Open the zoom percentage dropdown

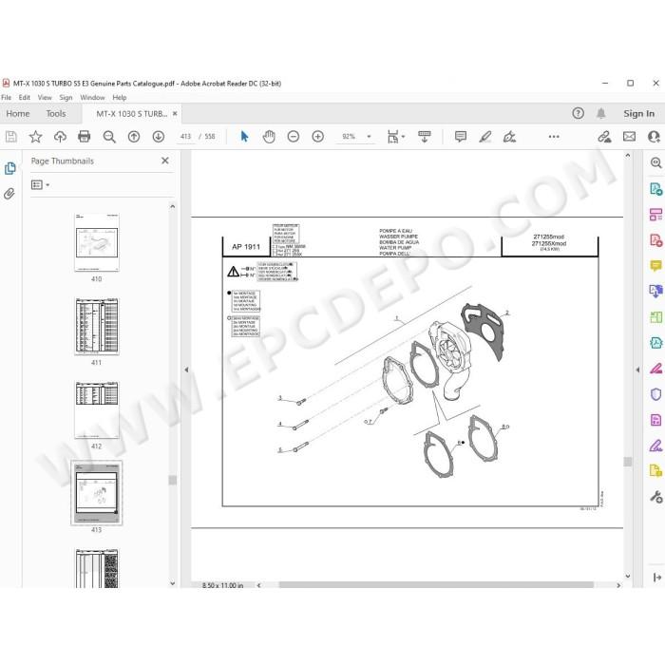click(x=369, y=137)
